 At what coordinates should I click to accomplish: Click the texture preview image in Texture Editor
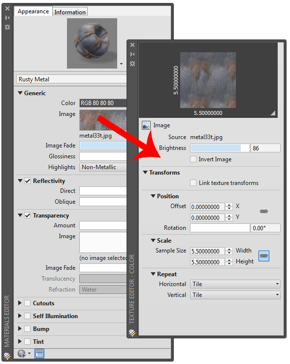[x=208, y=80]
